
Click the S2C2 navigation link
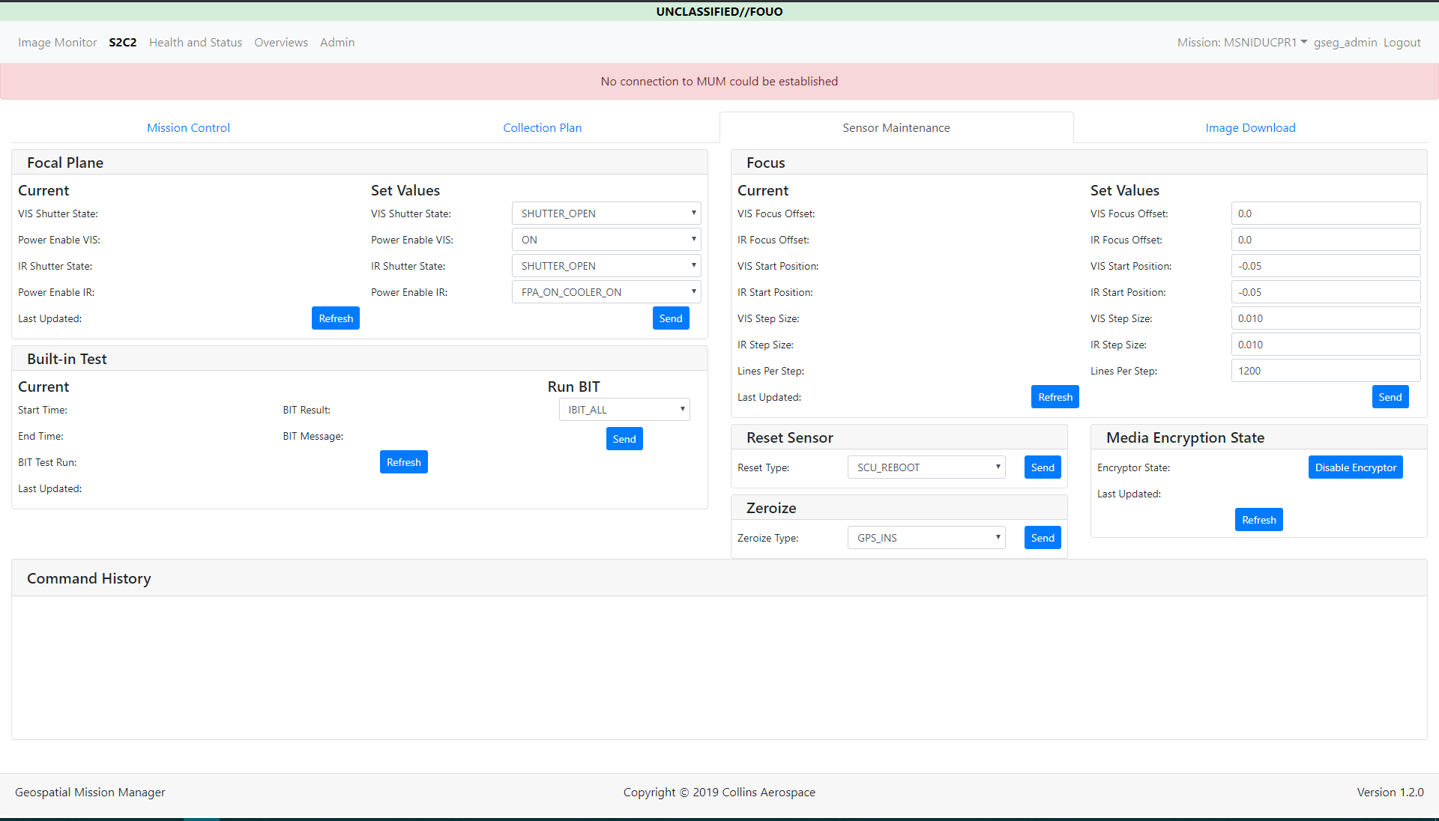click(x=123, y=42)
